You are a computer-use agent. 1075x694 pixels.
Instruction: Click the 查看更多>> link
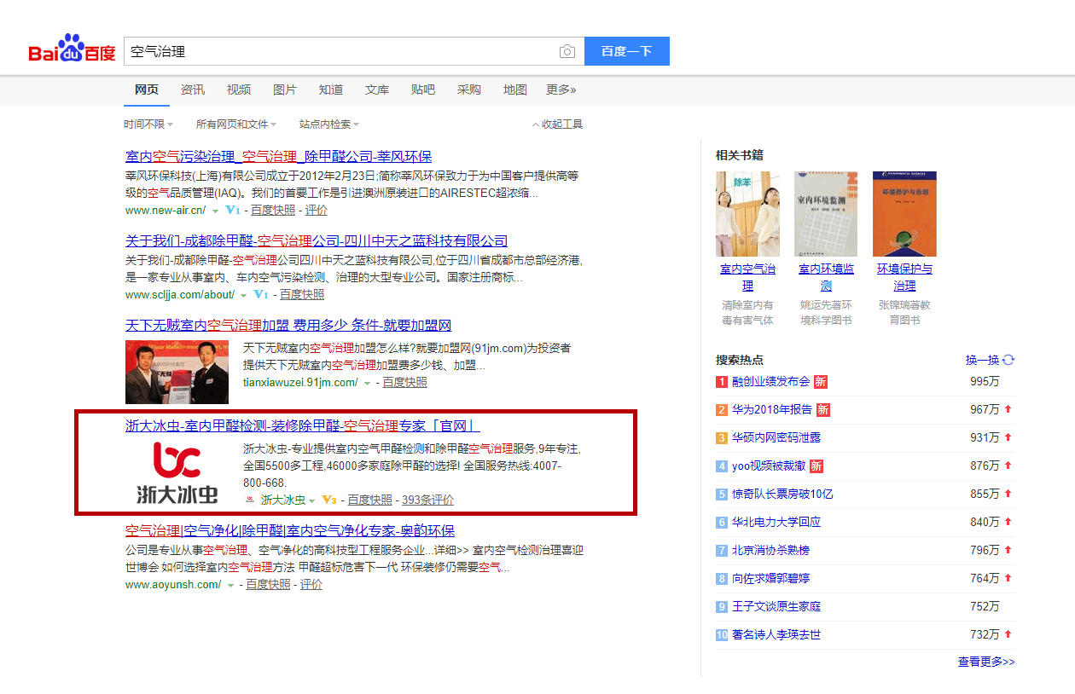pyautogui.click(x=986, y=662)
